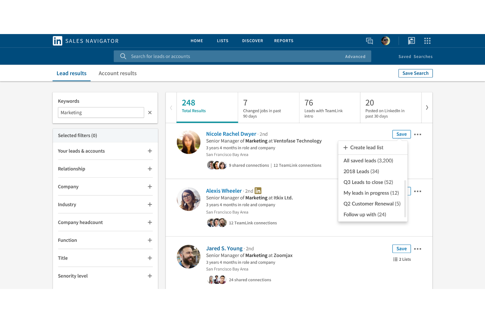Clear the Marketing keyword with the X
The height and width of the screenshot is (323, 485).
point(150,112)
